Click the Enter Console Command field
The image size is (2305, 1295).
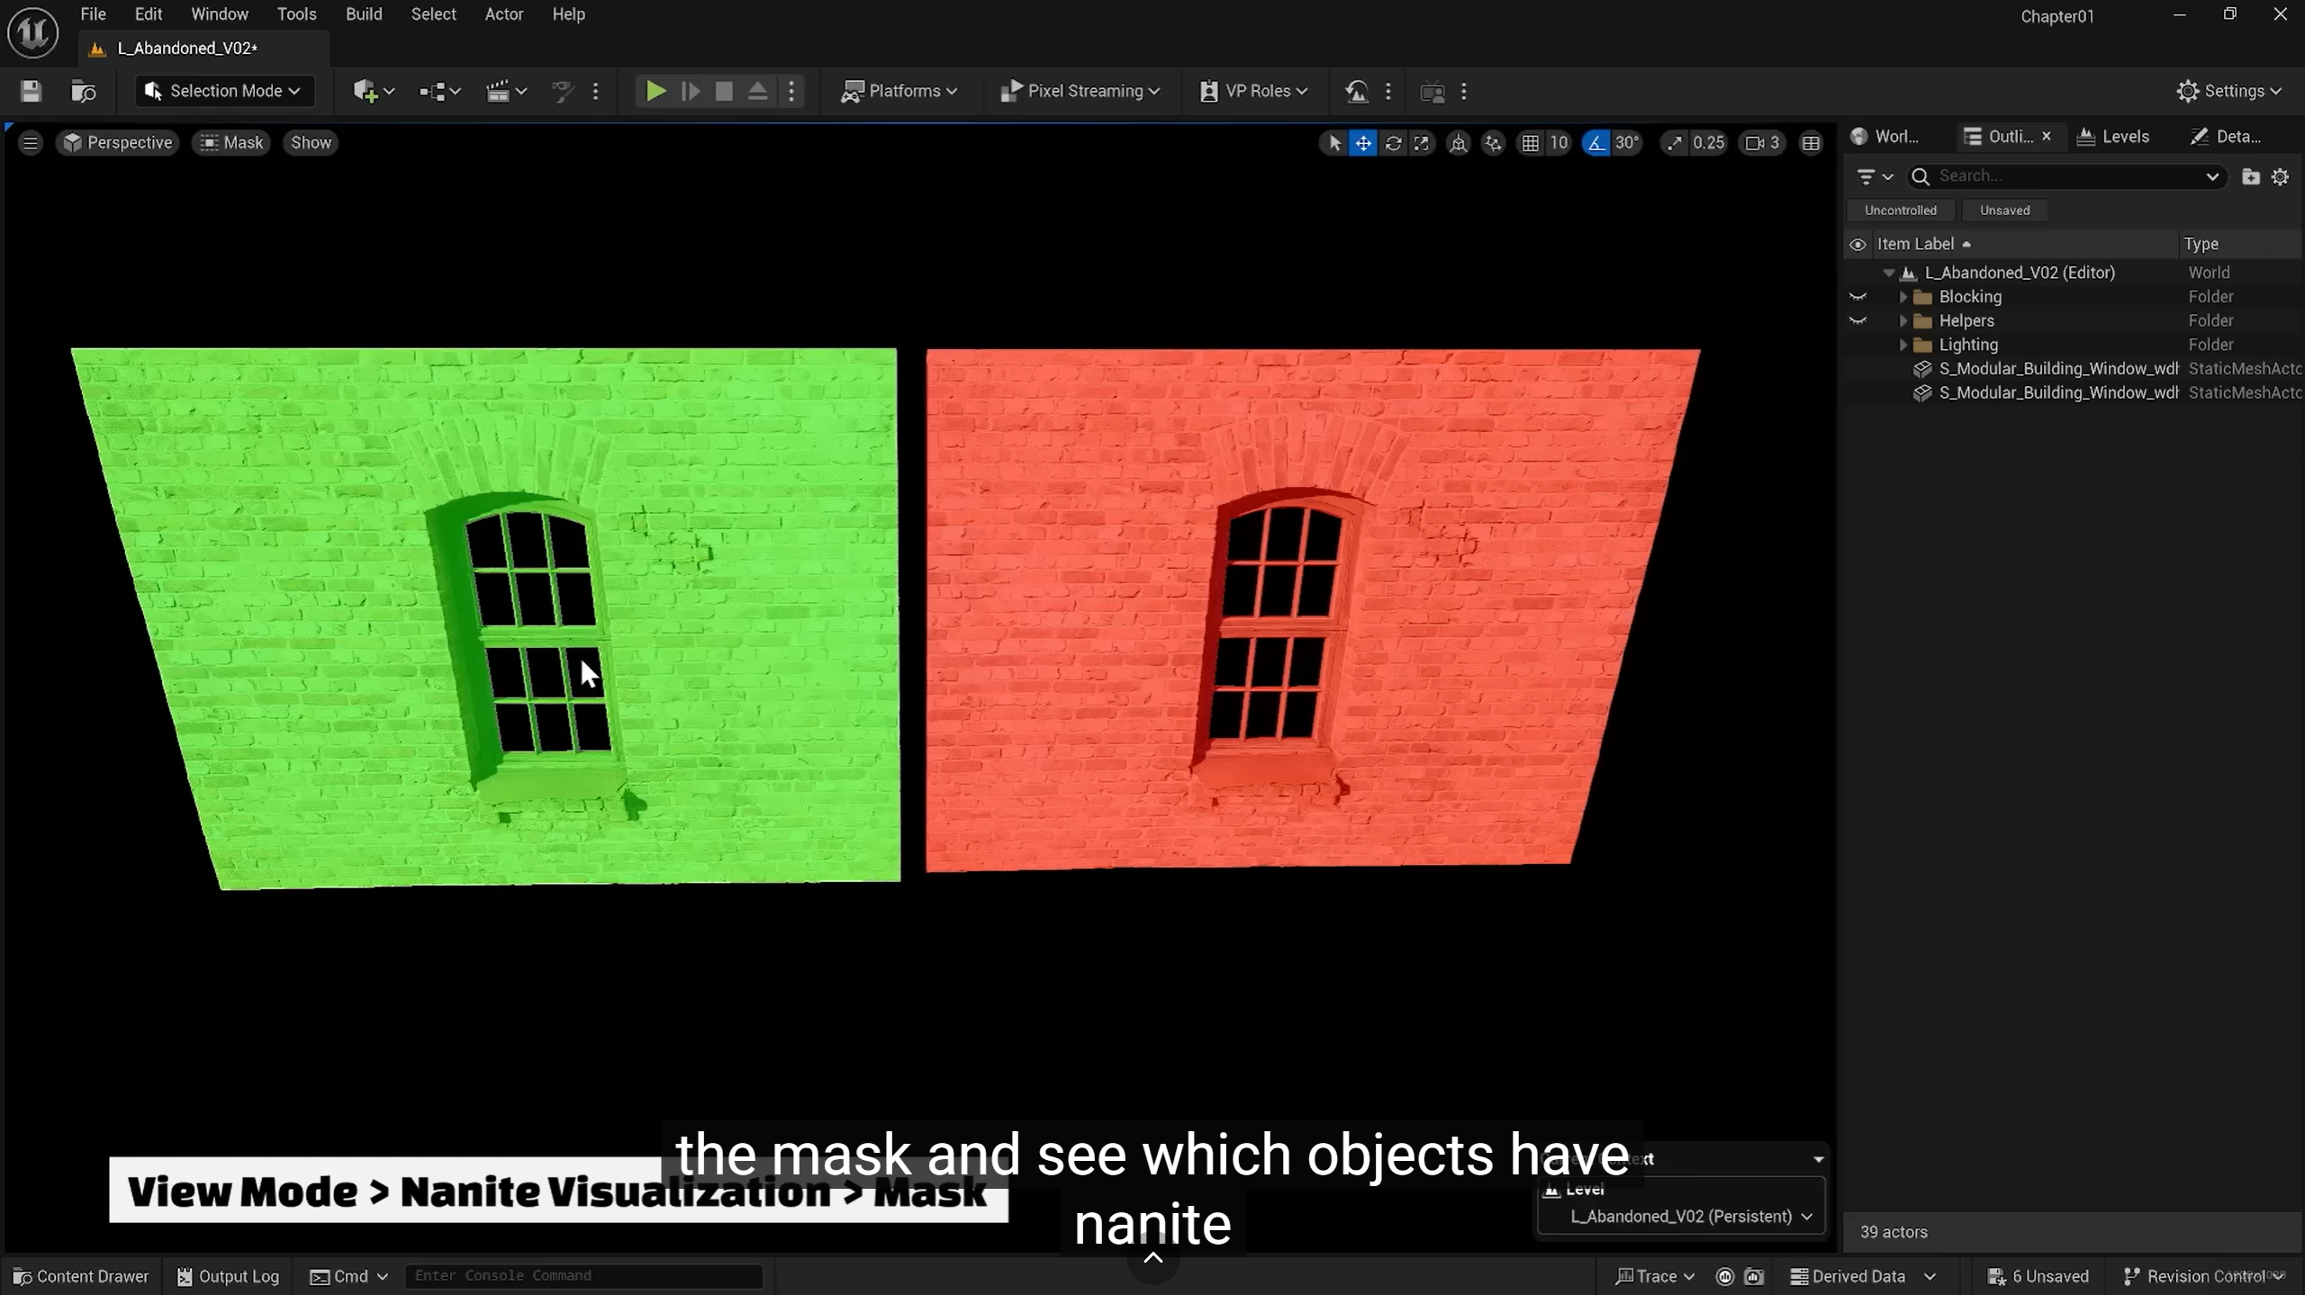coord(583,1276)
